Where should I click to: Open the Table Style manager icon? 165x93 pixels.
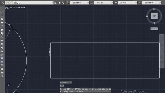point(116,3)
